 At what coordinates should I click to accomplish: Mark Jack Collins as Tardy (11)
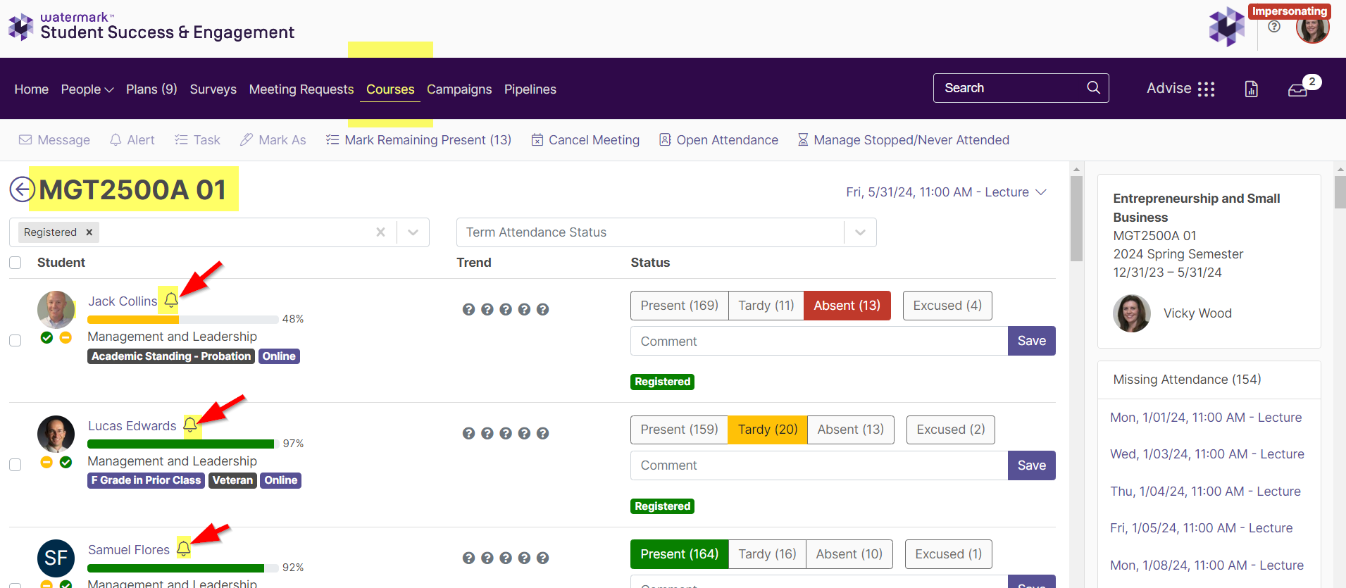pyautogui.click(x=766, y=306)
